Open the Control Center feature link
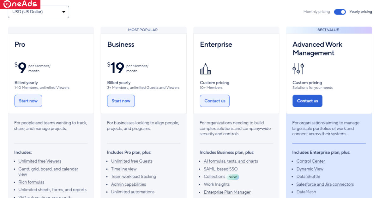 coord(310,161)
